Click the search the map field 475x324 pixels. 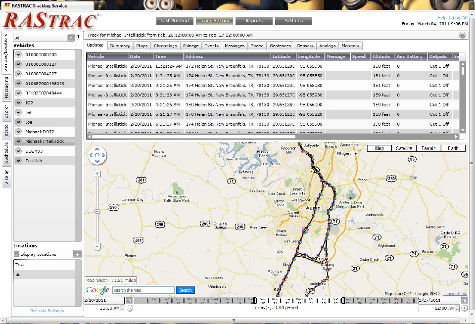(x=143, y=290)
